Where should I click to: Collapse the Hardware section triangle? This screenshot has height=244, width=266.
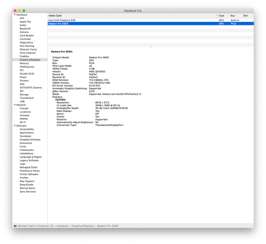pyautogui.click(x=15, y=15)
